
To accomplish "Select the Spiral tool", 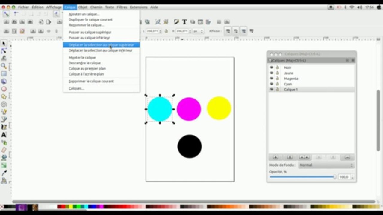I will (x=4, y=104).
